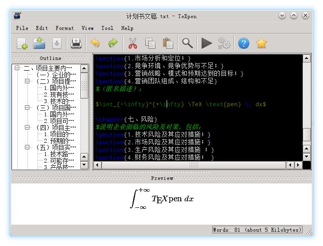Image resolution: width=323 pixels, height=246 pixels.
Task: Click the TeXpen app icon in title bar
Action: (x=17, y=16)
